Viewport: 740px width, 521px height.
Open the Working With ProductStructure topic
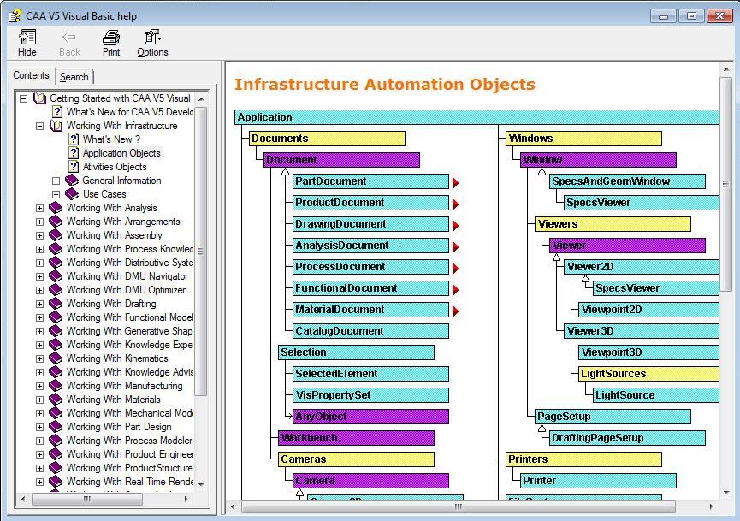tap(130, 468)
